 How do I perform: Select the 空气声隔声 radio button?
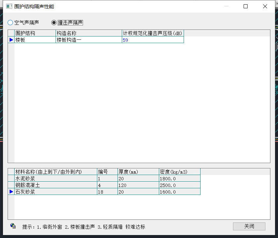tap(10, 23)
